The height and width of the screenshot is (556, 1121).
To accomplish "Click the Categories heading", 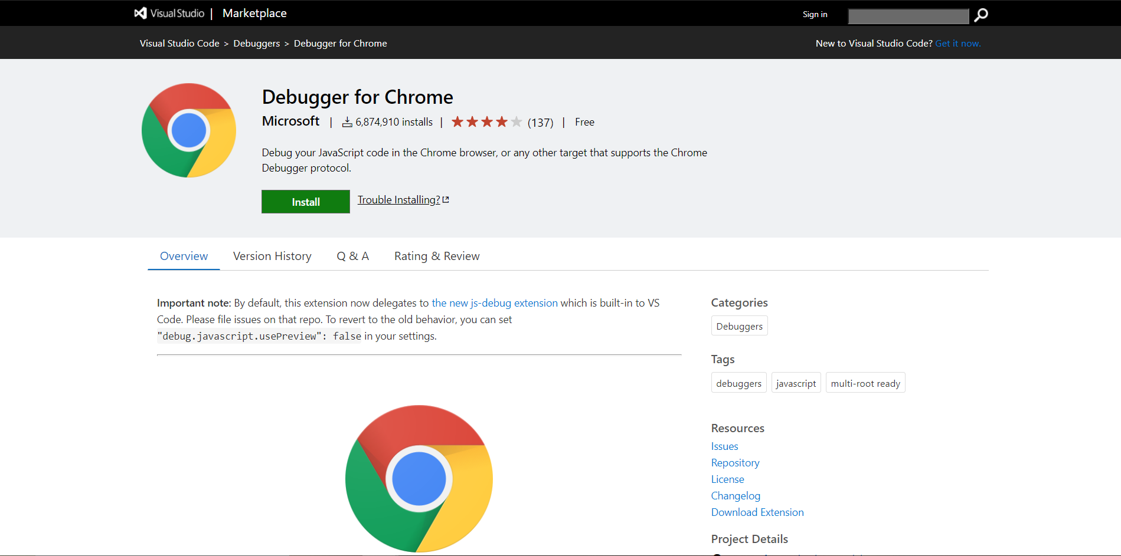I will [739, 302].
